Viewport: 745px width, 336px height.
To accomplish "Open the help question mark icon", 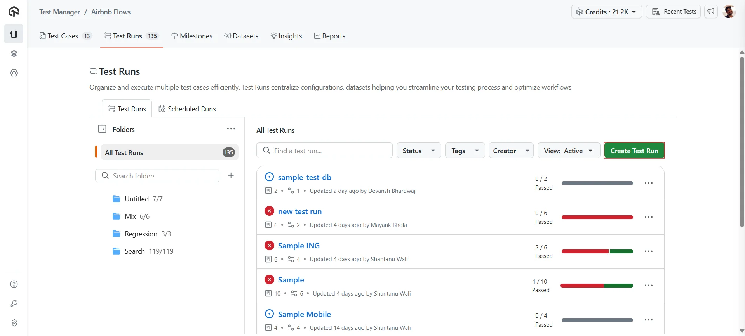I will (x=14, y=284).
